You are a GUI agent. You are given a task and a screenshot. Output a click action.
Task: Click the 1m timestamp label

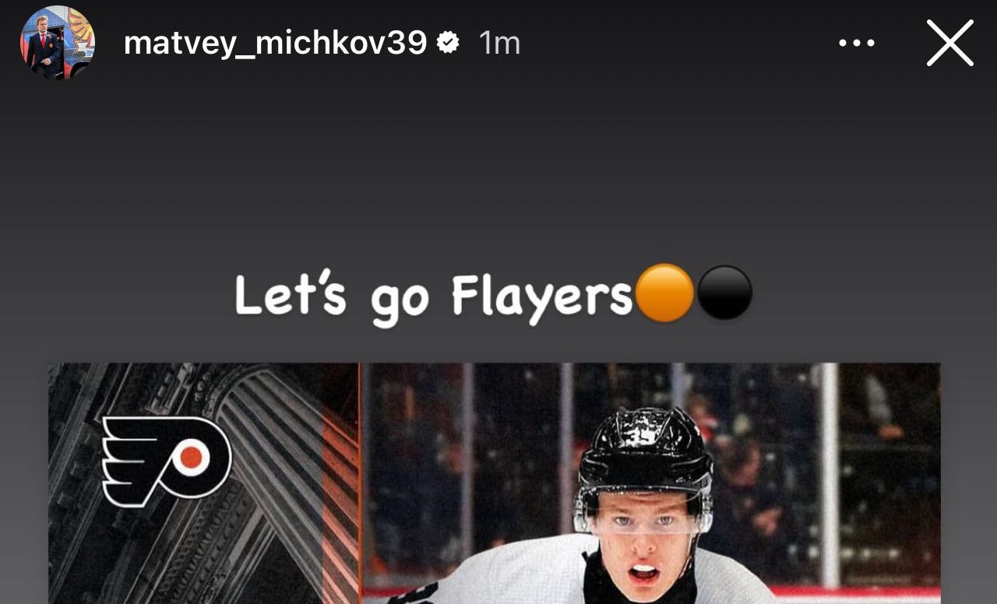pyautogui.click(x=498, y=44)
